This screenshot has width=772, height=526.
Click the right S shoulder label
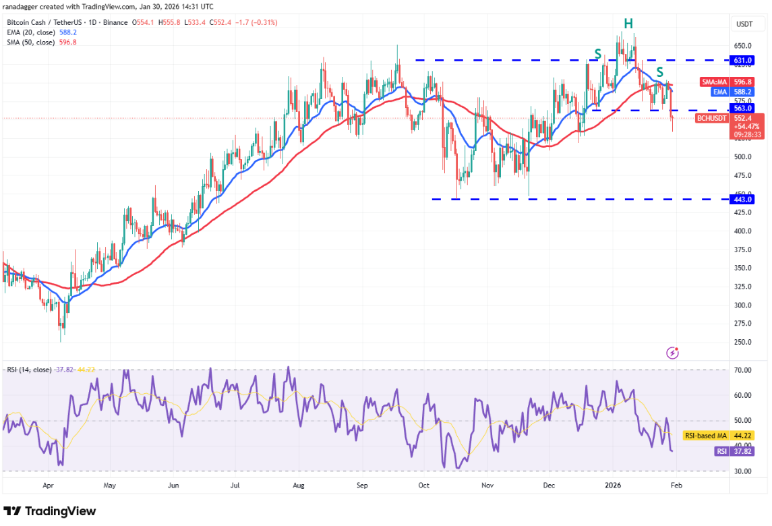click(x=660, y=71)
